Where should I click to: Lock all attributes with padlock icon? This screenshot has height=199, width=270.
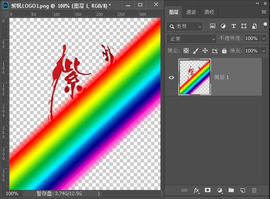(224, 51)
